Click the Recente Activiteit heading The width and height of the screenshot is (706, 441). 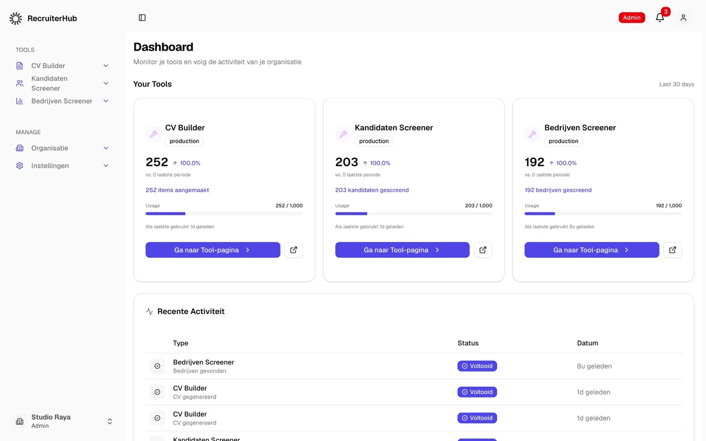click(191, 312)
